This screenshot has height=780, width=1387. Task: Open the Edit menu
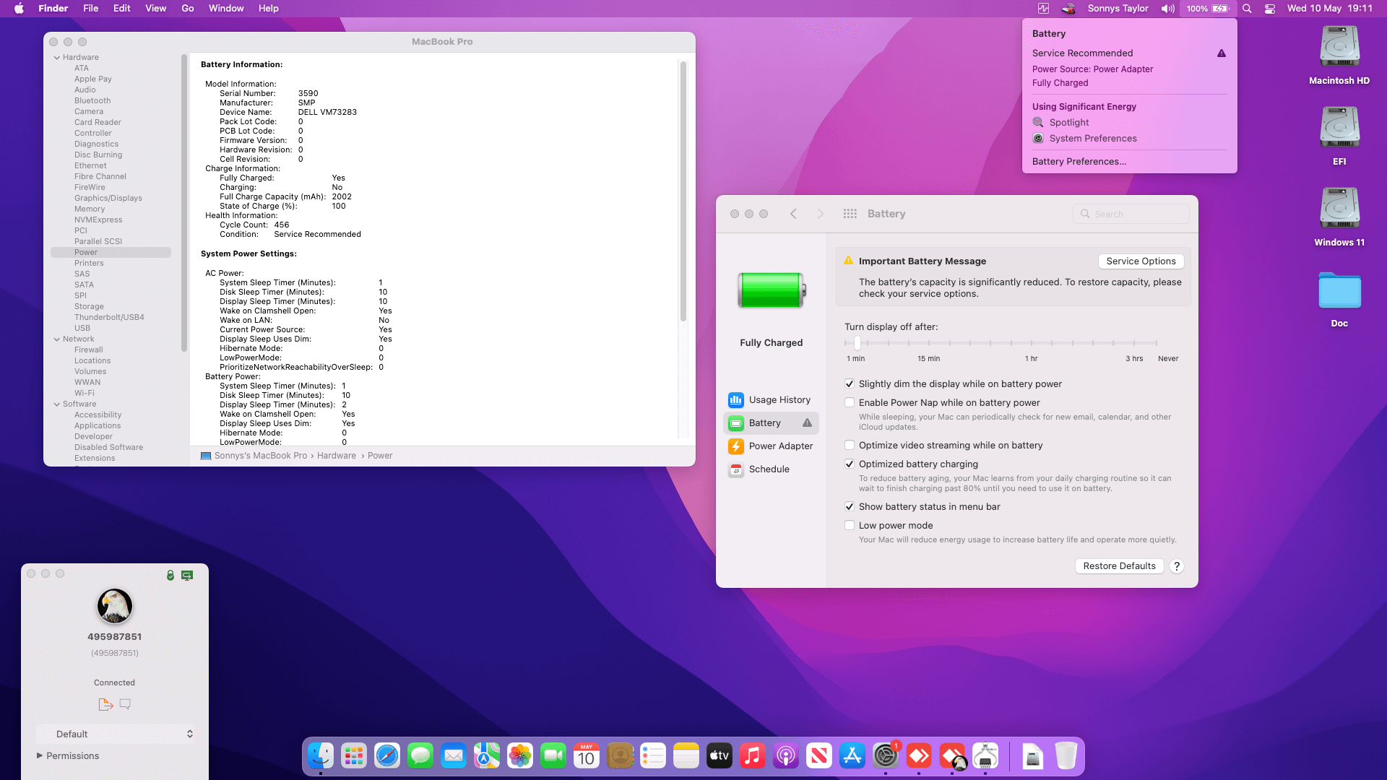point(122,9)
